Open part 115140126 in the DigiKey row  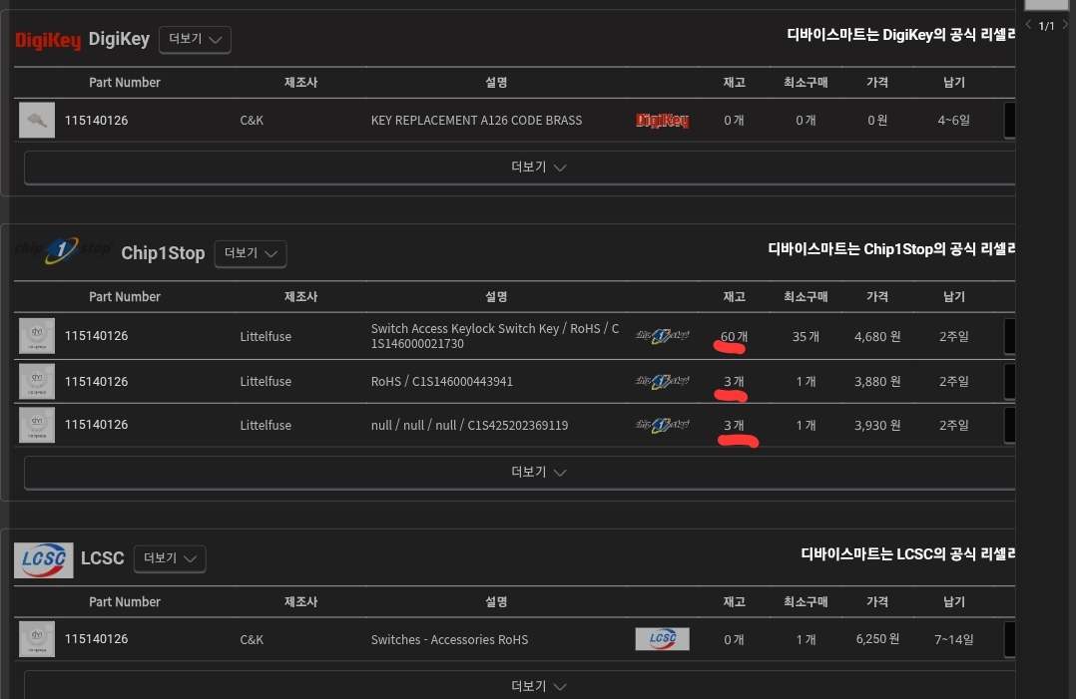pyautogui.click(x=97, y=121)
